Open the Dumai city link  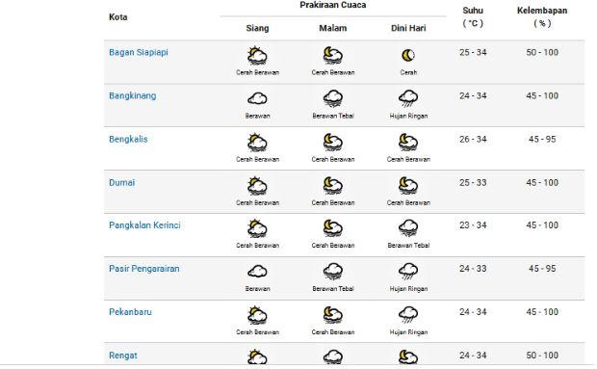(122, 183)
